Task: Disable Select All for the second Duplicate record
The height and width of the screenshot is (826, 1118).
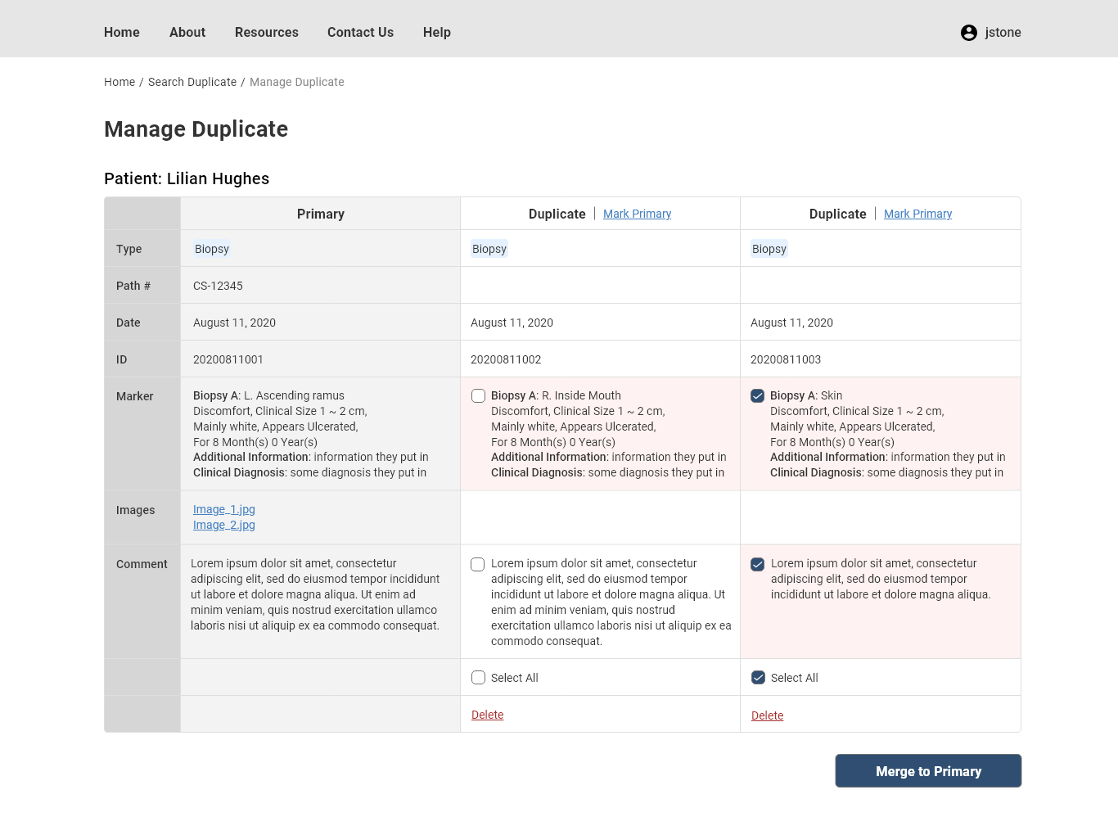Action: click(x=757, y=677)
